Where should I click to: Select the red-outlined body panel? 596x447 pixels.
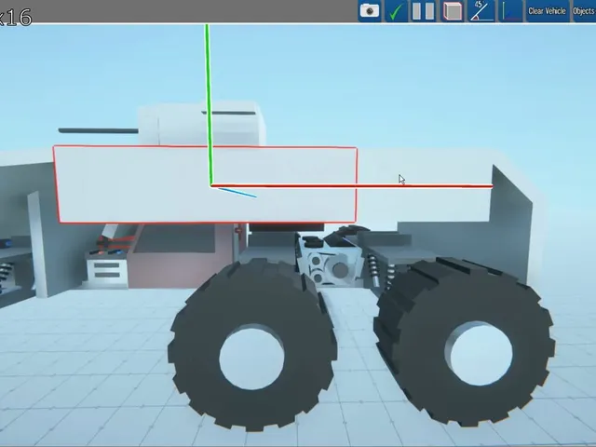click(205, 184)
